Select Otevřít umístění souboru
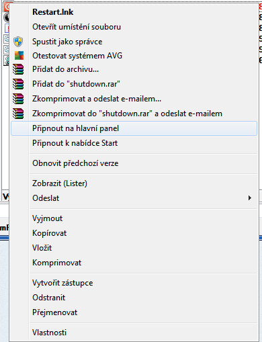The width and height of the screenshot is (262, 342). (x=134, y=27)
